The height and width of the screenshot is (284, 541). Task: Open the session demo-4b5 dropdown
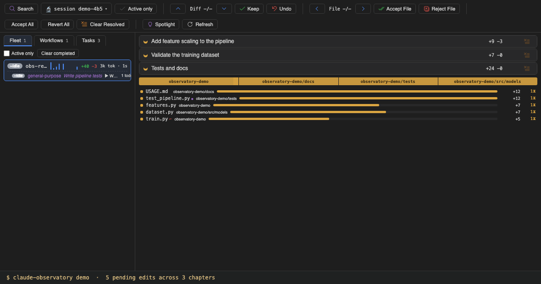(x=76, y=9)
